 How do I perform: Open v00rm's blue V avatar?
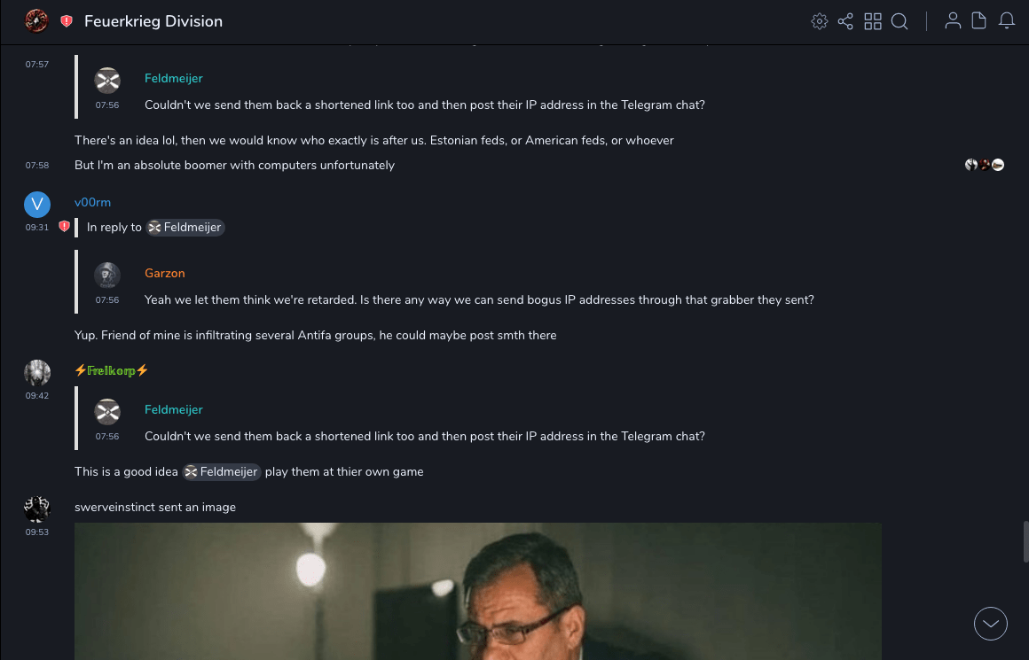click(x=37, y=205)
